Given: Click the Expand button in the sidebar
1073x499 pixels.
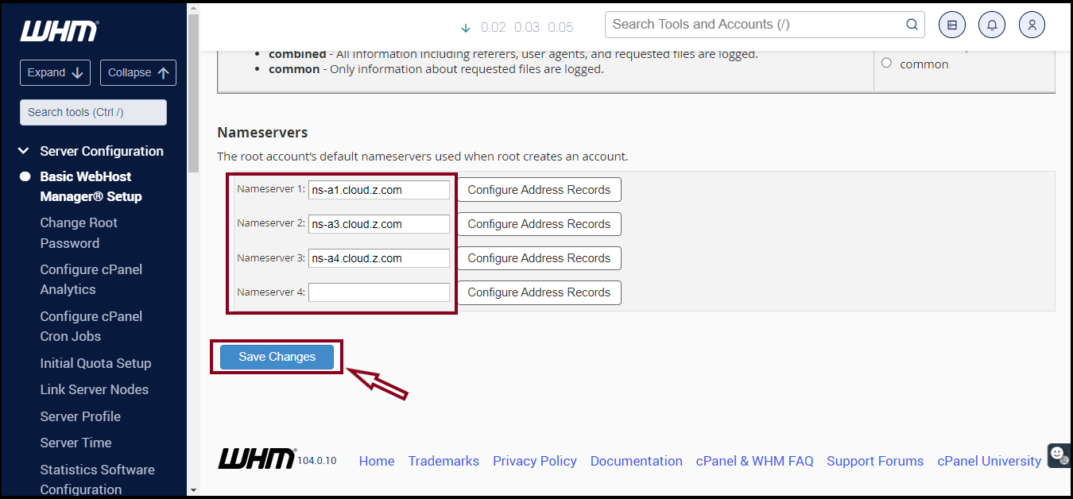Looking at the screenshot, I should pos(55,72).
